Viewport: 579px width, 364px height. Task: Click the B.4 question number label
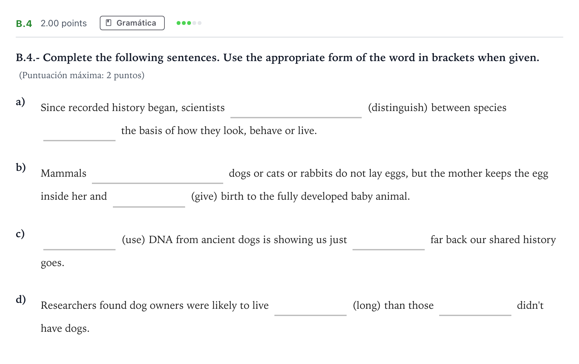24,23
